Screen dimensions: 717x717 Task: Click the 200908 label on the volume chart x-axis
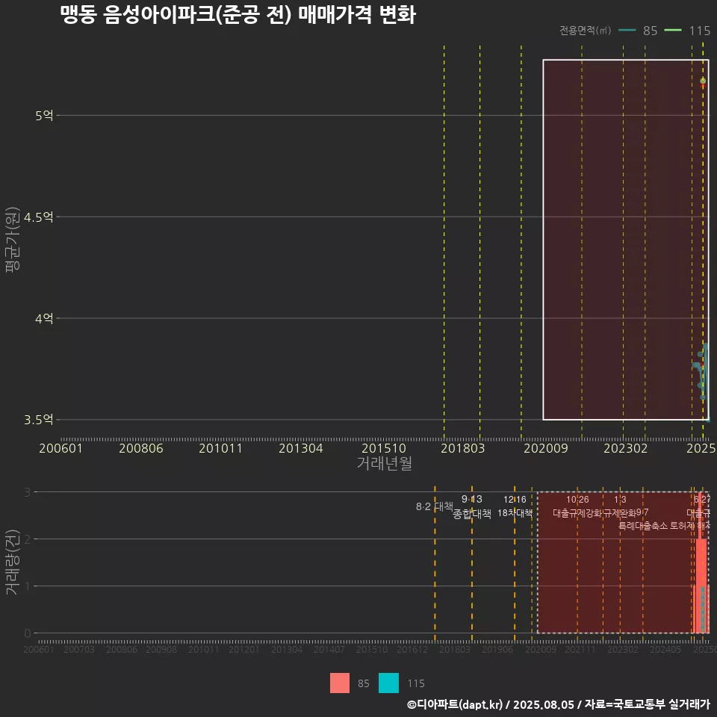point(161,649)
